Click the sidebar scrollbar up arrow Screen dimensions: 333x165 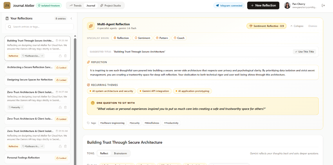coord(75,36)
